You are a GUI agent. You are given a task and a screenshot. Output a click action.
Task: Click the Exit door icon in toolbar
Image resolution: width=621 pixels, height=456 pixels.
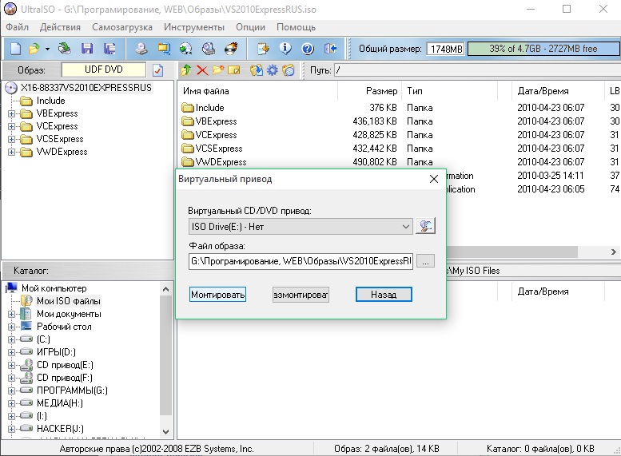pyautogui.click(x=330, y=49)
